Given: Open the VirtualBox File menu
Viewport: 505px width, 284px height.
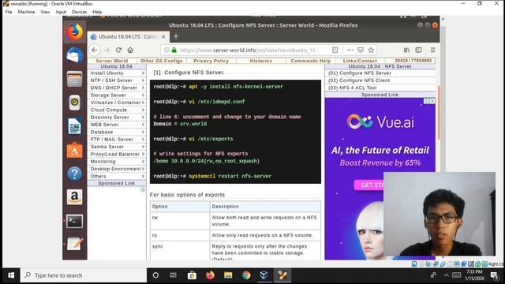Looking at the screenshot, I should click(9, 12).
